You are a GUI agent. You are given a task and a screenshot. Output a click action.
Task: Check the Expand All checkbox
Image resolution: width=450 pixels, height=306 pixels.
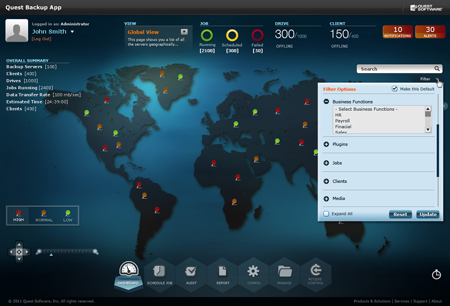pos(326,214)
